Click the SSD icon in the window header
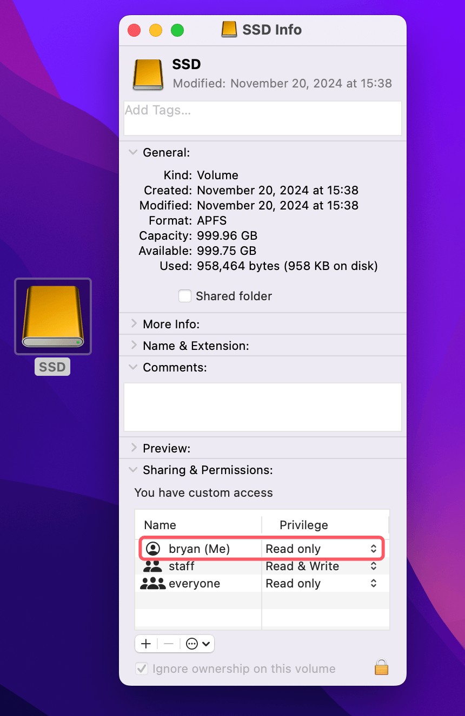465x716 pixels. click(x=229, y=29)
